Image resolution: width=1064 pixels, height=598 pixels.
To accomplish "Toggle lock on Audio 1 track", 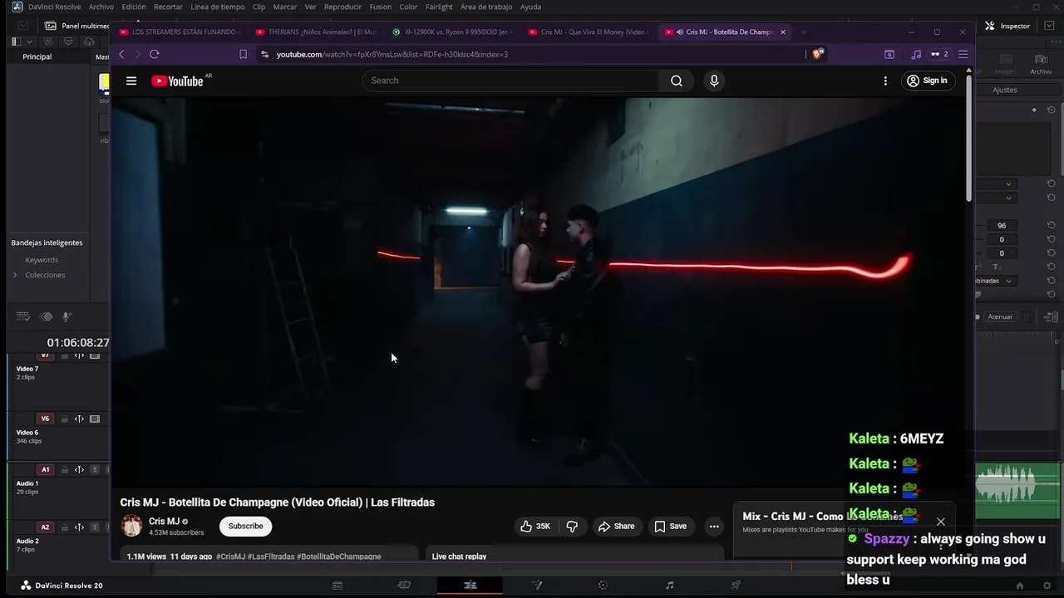I will coord(65,469).
